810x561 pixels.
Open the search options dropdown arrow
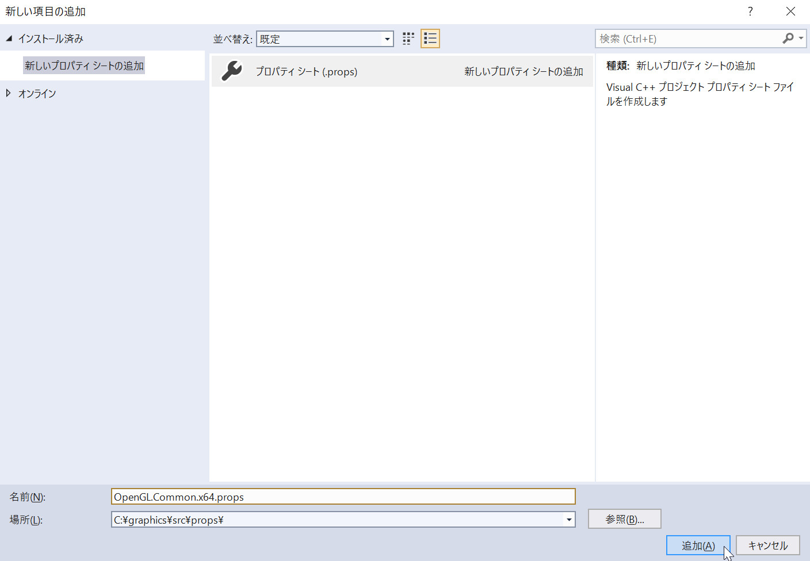coord(801,39)
